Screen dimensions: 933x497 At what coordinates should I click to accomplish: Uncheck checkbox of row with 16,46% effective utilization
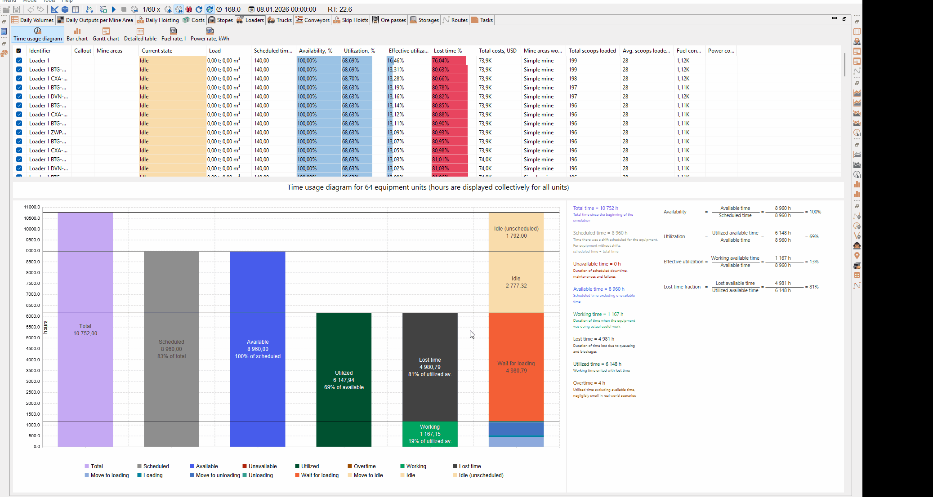coord(19,61)
